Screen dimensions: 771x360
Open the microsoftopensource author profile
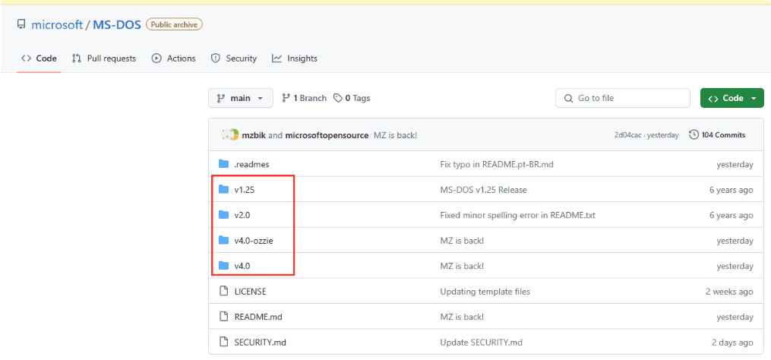[327, 135]
